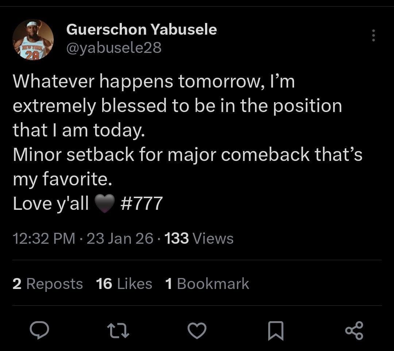Image resolution: width=394 pixels, height=351 pixels.
Task: Unlike the tweet by tapping the heart
Action: click(x=197, y=331)
